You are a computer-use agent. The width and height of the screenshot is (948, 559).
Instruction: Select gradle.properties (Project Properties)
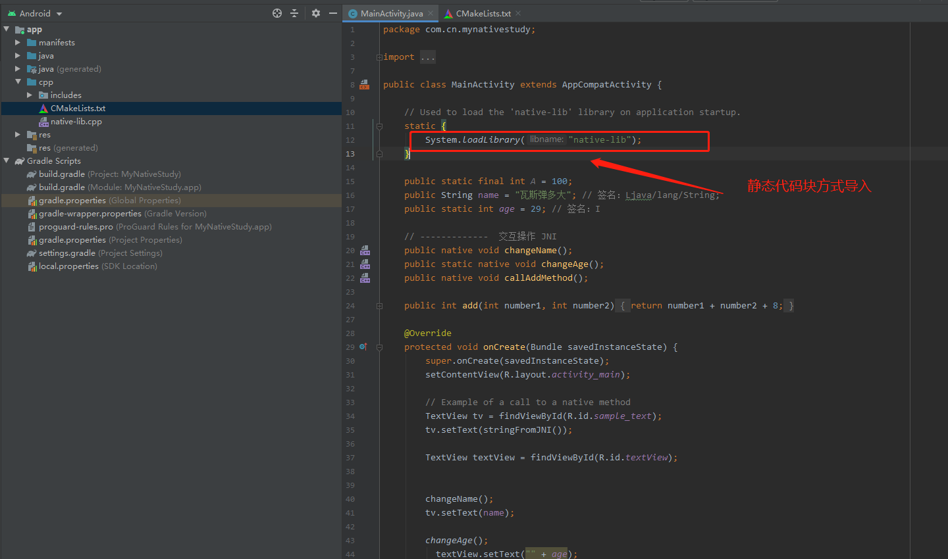[x=110, y=240]
